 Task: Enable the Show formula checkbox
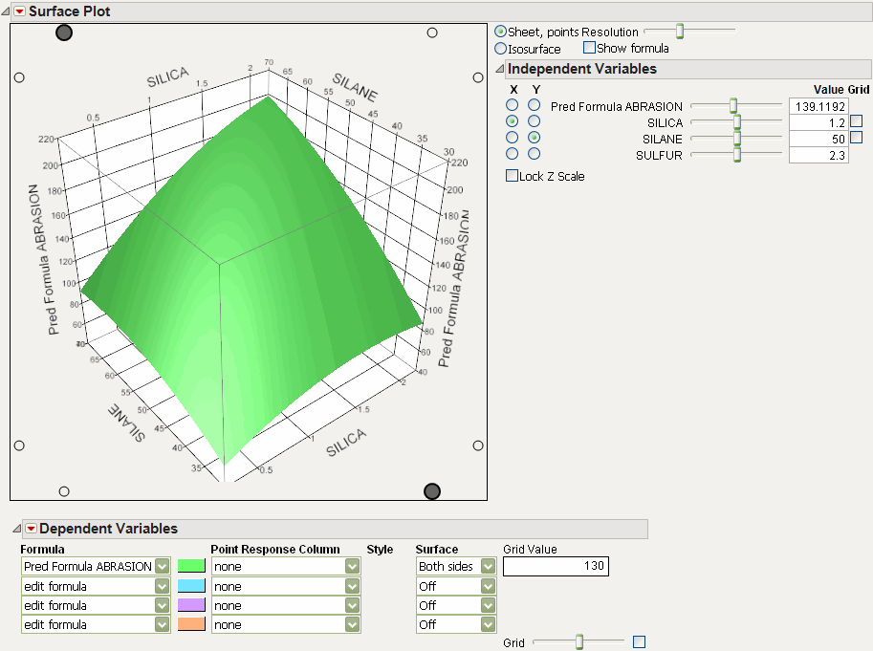(589, 48)
